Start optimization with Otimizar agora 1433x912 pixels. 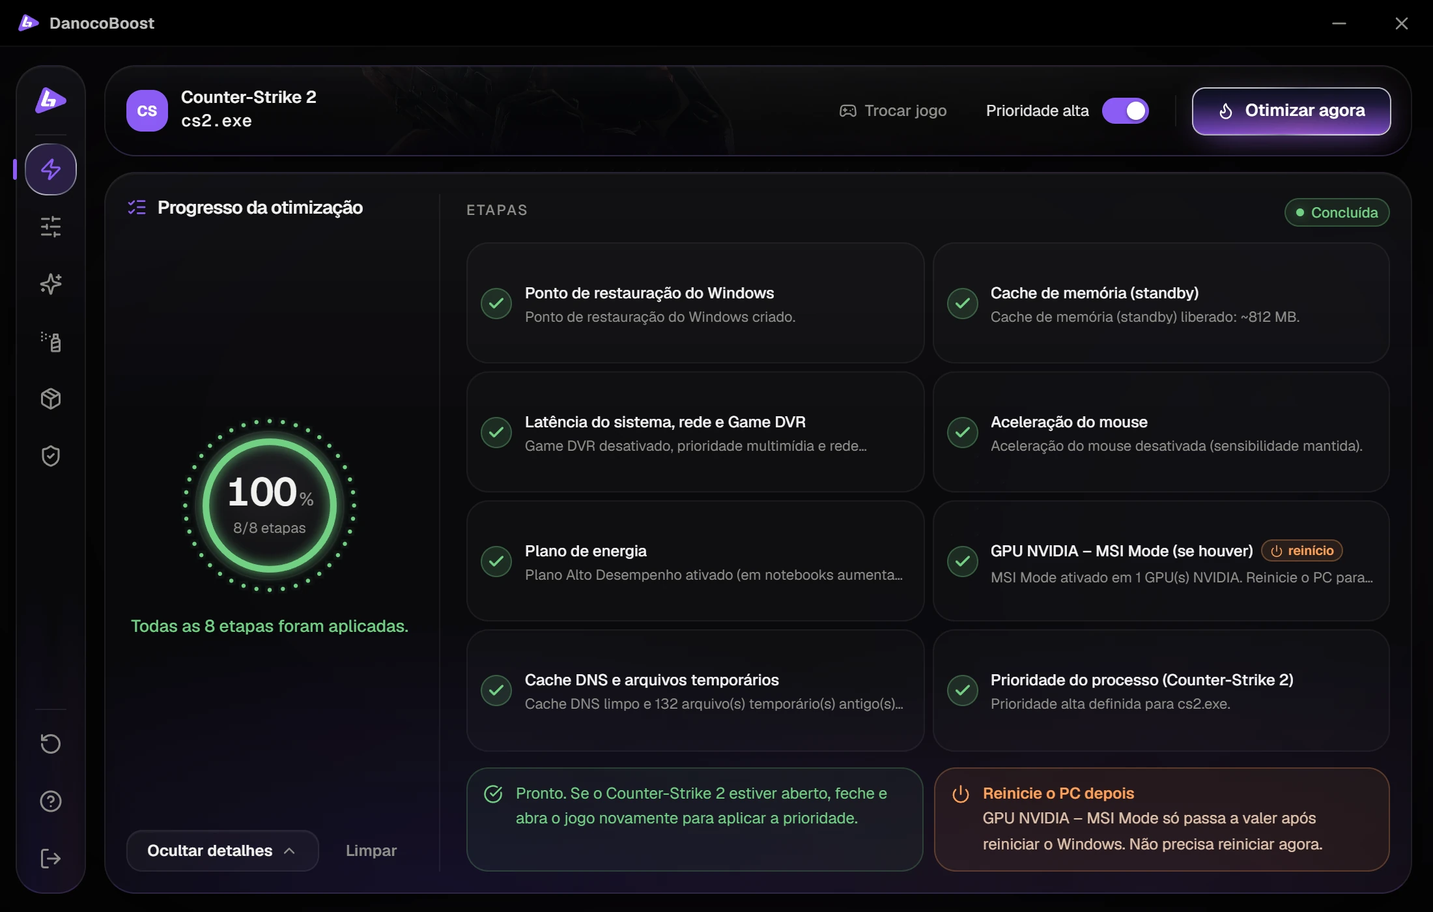pyautogui.click(x=1292, y=111)
